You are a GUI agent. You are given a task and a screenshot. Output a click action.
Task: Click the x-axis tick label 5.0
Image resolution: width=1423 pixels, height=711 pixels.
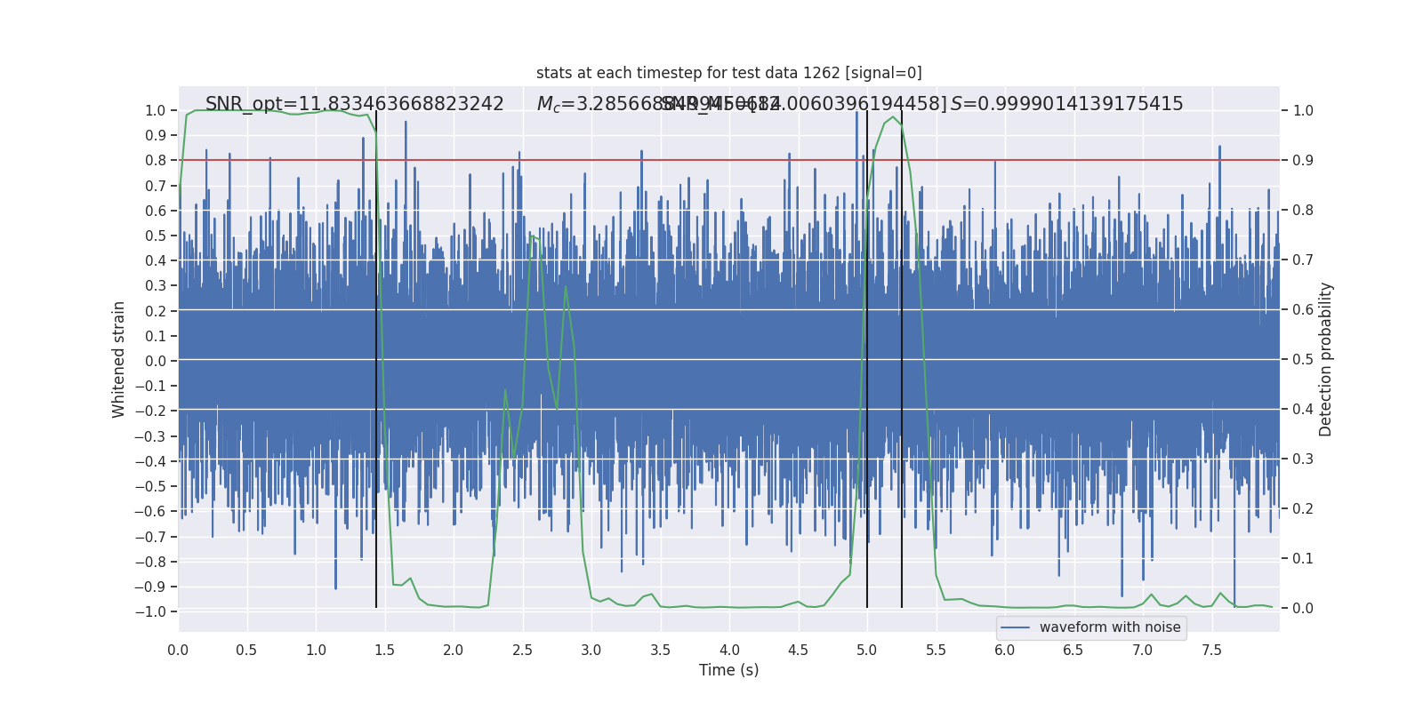pyautogui.click(x=866, y=651)
